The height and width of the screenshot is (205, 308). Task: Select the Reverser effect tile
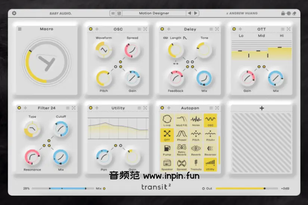coord(210,150)
